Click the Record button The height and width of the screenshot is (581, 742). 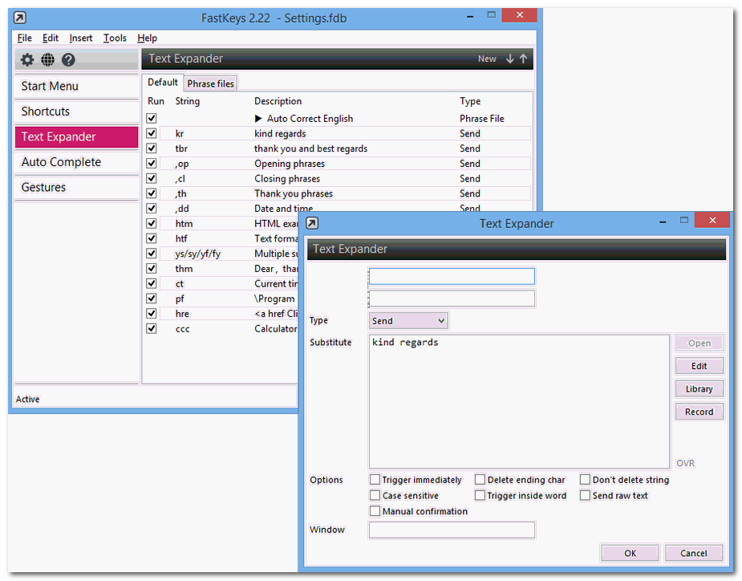tap(699, 412)
